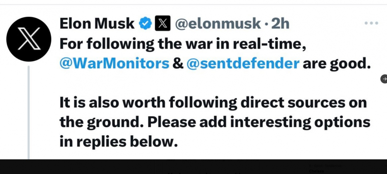Image resolution: width=387 pixels, height=174 pixels.
Task: Click the "For following the war in real-time" line
Action: point(183,44)
